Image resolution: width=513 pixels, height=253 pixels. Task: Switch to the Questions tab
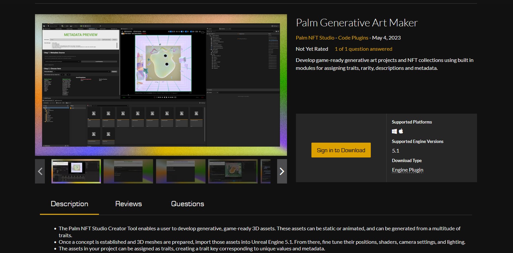click(x=187, y=204)
